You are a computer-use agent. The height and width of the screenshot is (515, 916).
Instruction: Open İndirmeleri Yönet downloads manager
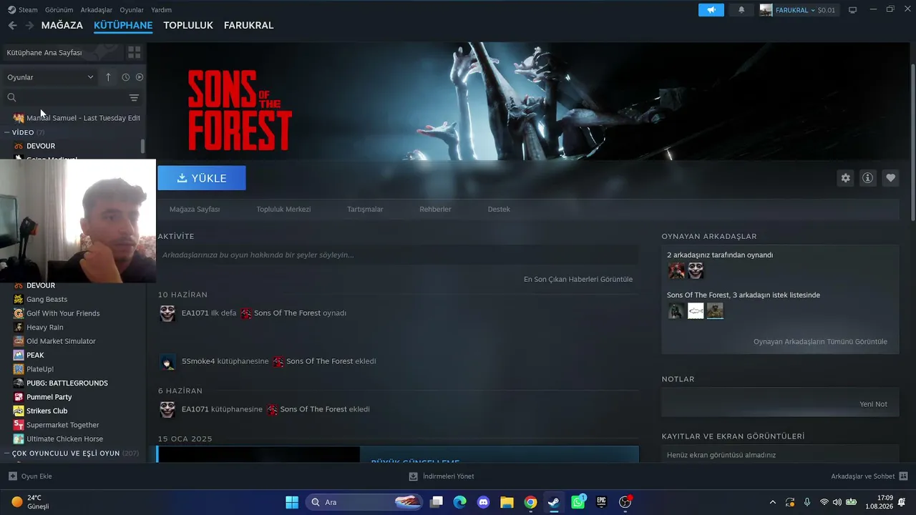pyautogui.click(x=442, y=476)
